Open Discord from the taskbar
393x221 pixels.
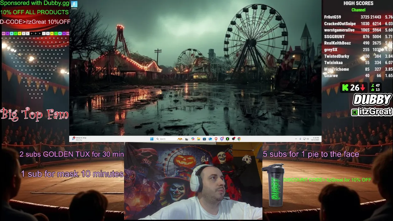222,139
